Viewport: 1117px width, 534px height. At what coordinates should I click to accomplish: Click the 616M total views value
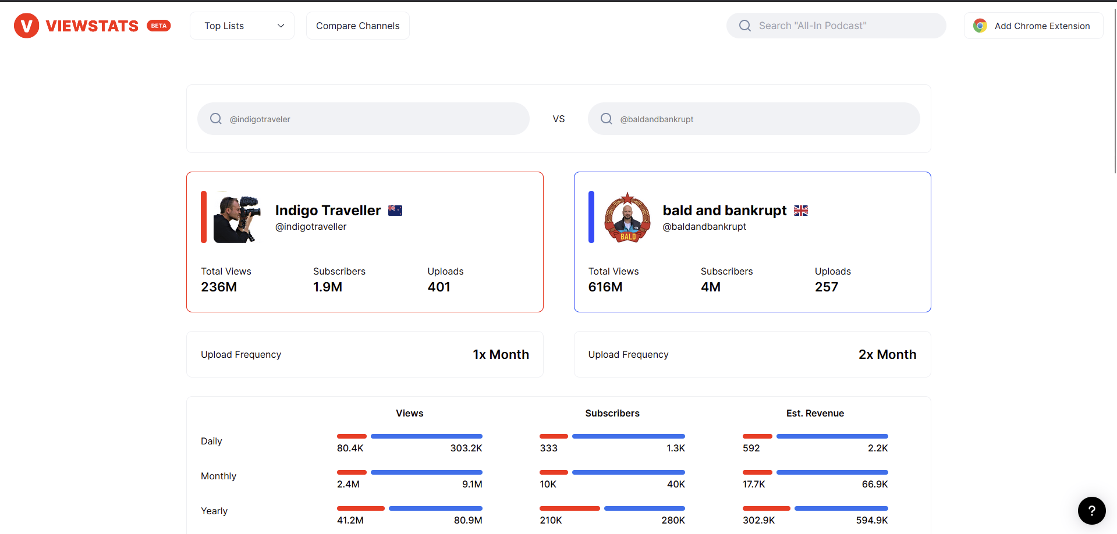[605, 287]
